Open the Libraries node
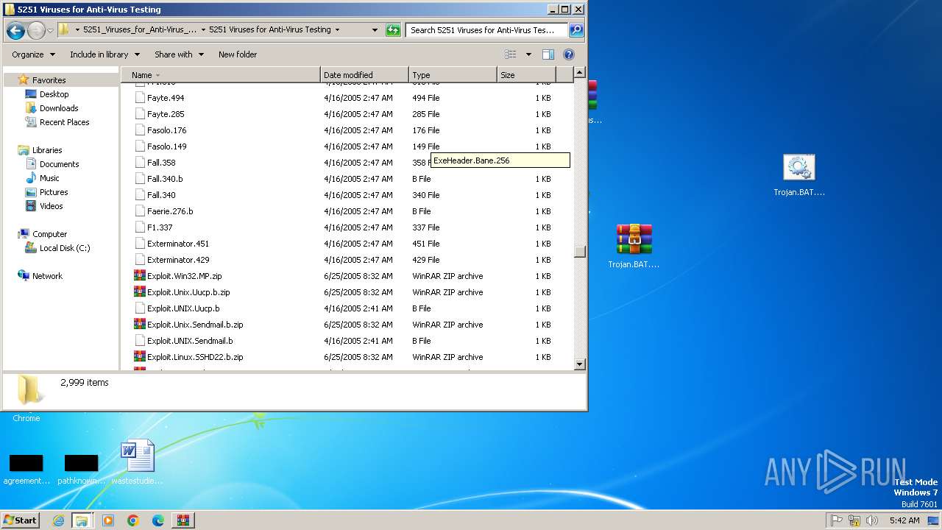This screenshot has width=942, height=530. point(47,150)
